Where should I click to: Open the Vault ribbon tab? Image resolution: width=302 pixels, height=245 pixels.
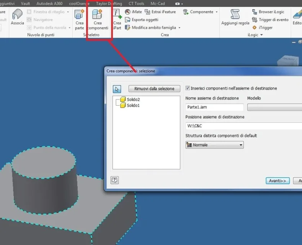tap(25, 3)
